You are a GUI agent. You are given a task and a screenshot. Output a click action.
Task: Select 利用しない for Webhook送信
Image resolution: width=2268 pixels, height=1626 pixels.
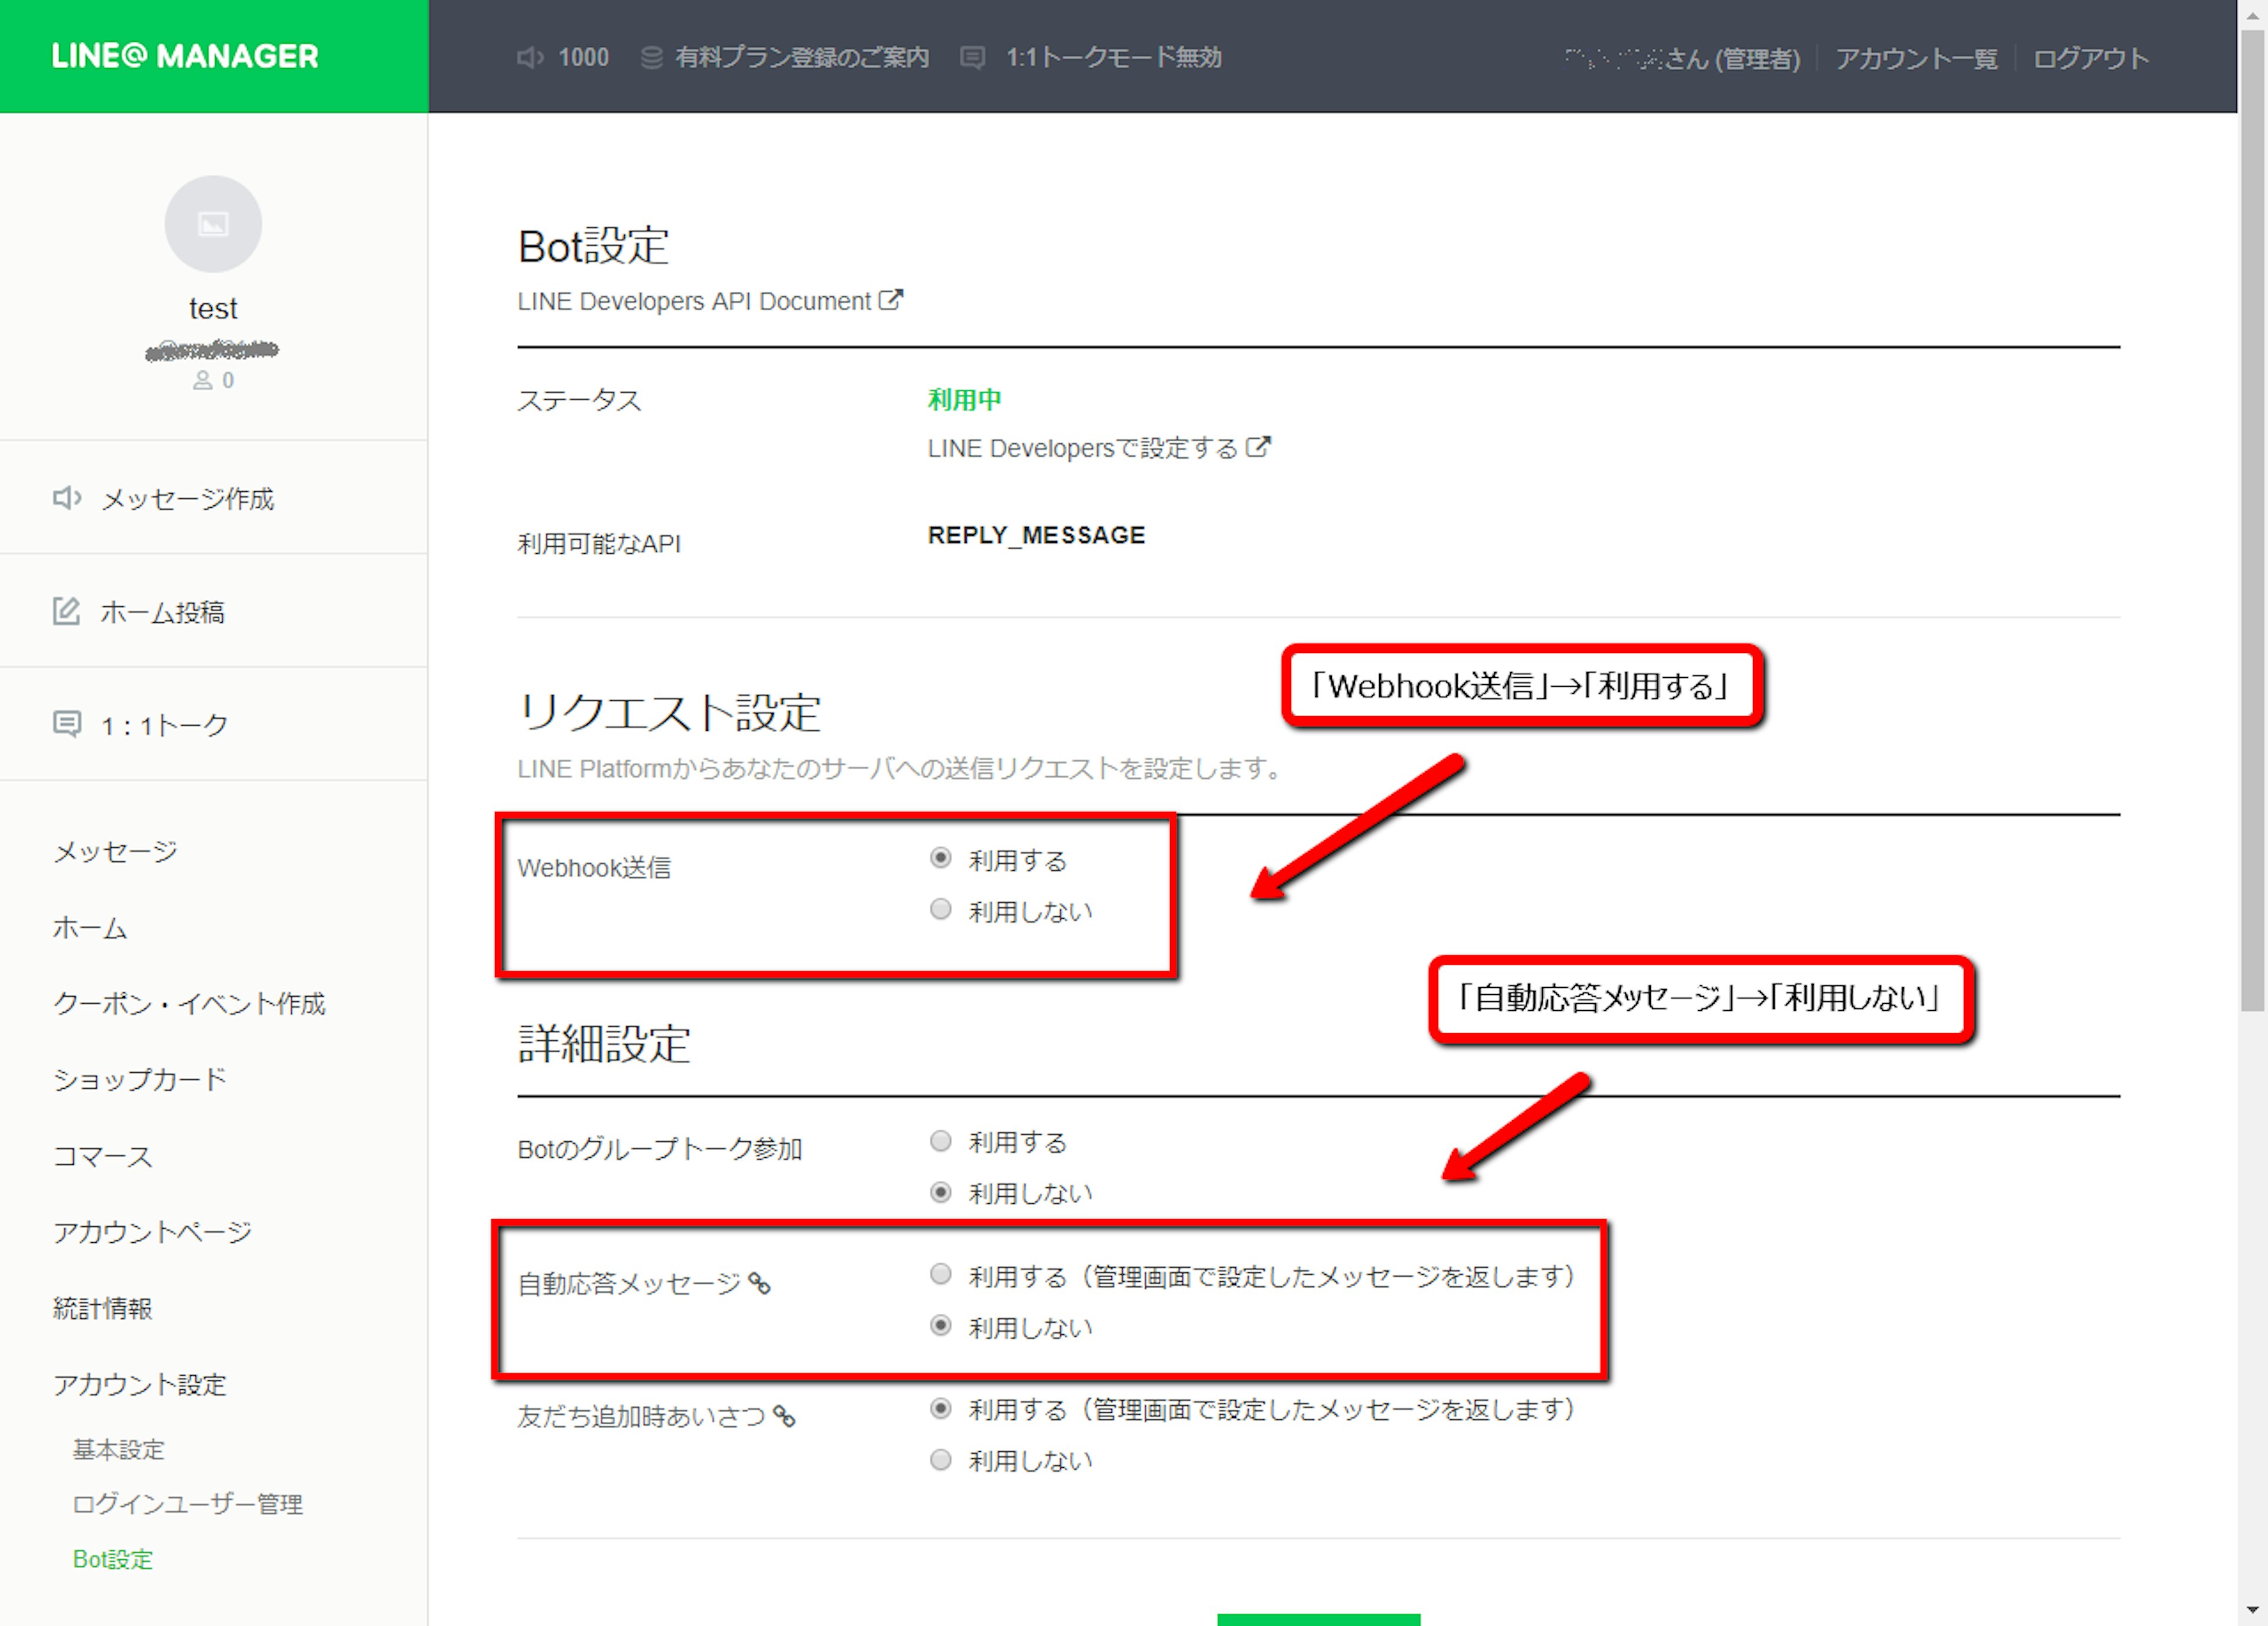[940, 909]
